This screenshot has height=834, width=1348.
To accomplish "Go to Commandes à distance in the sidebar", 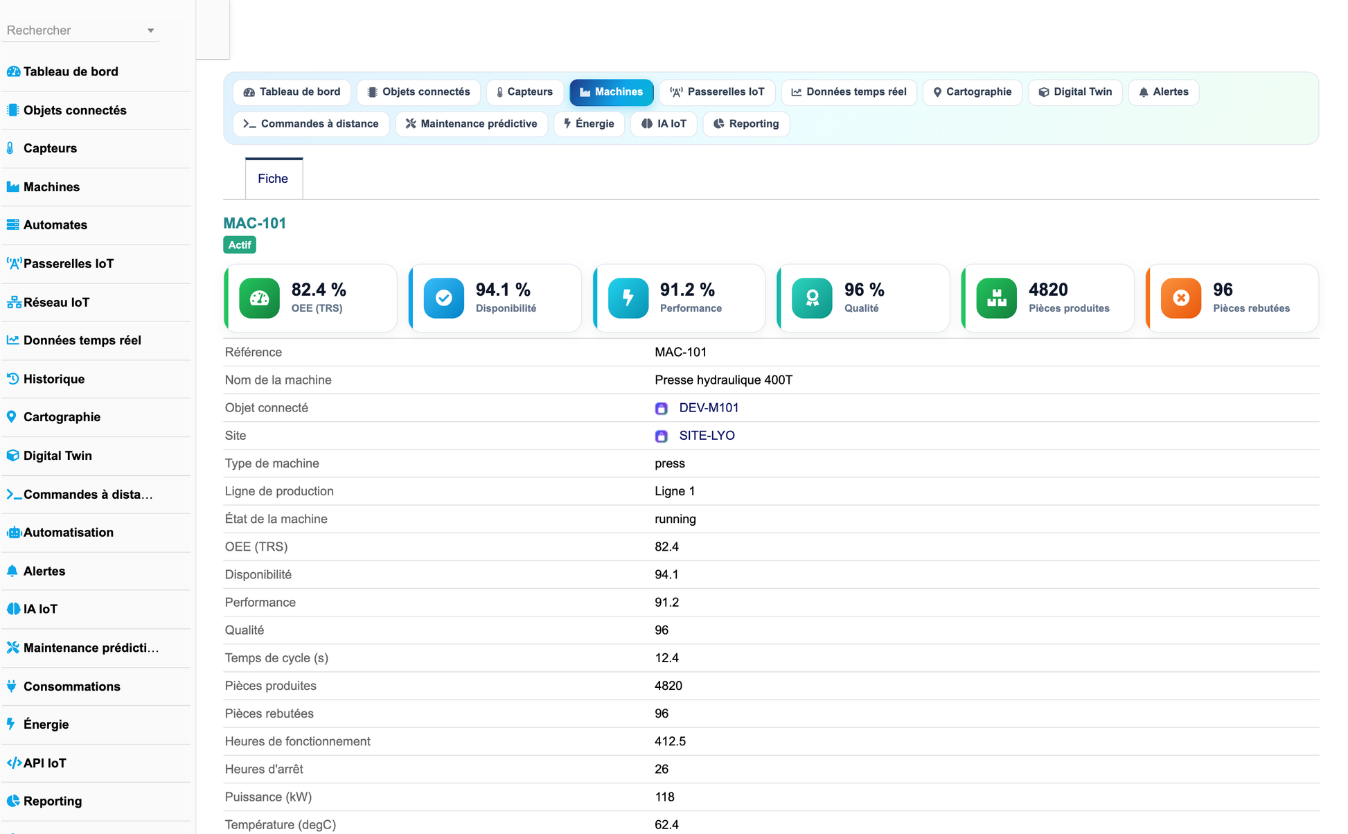I will 88,495.
